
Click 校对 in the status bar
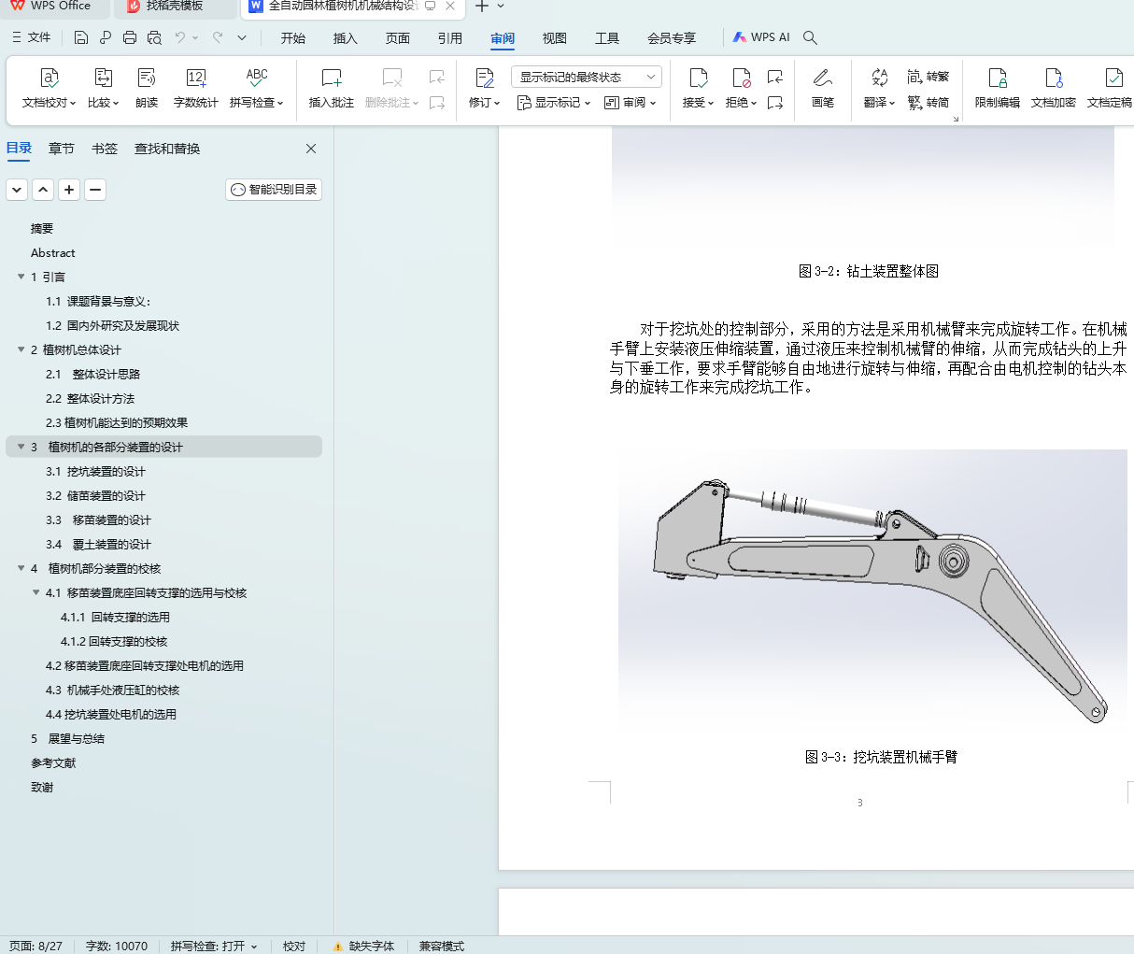pos(294,946)
